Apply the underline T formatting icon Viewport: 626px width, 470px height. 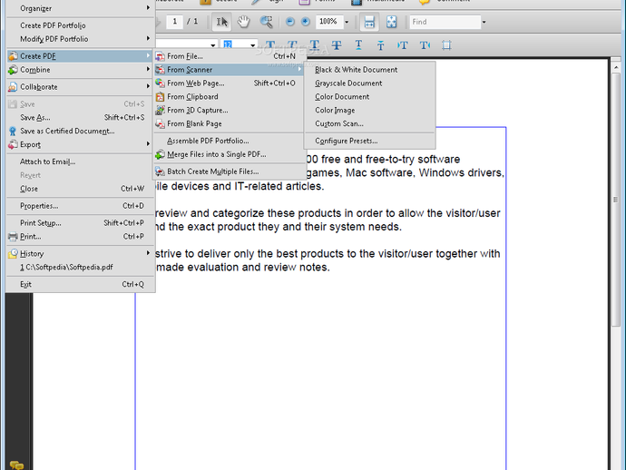[x=315, y=44]
